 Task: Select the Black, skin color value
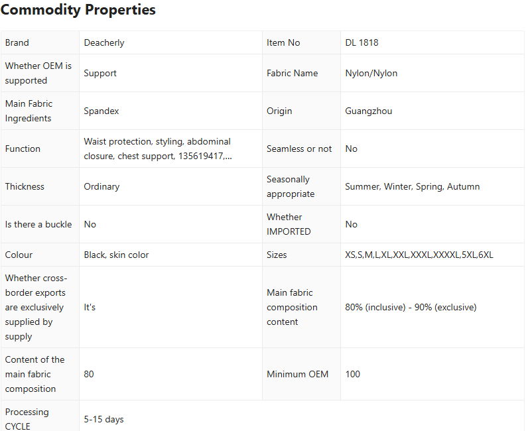[116, 255]
